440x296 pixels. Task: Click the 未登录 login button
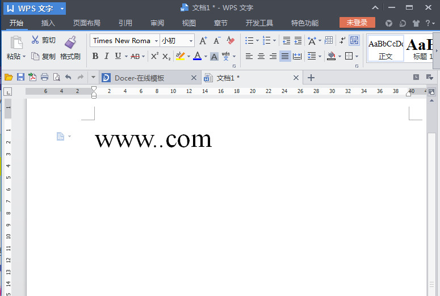click(x=357, y=23)
